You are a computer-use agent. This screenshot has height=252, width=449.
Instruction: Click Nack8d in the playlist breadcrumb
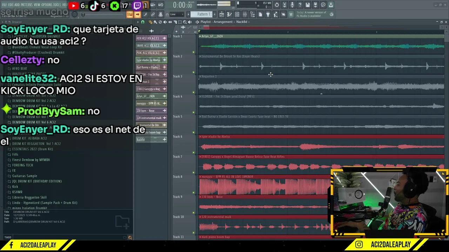(242, 22)
